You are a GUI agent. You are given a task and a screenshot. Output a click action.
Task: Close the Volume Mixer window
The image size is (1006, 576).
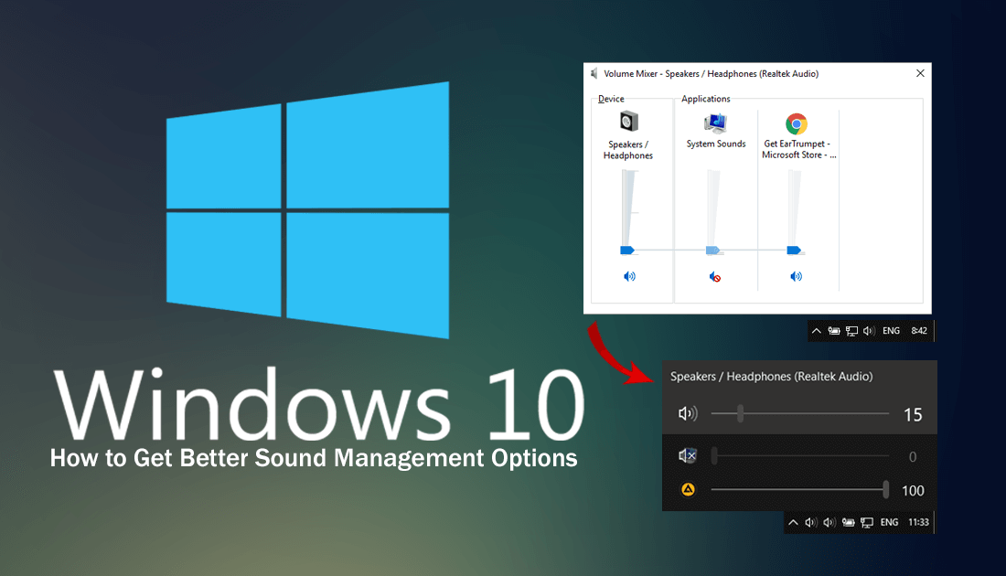tap(920, 73)
